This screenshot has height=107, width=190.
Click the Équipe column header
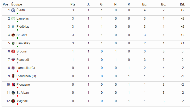coord(16,4)
